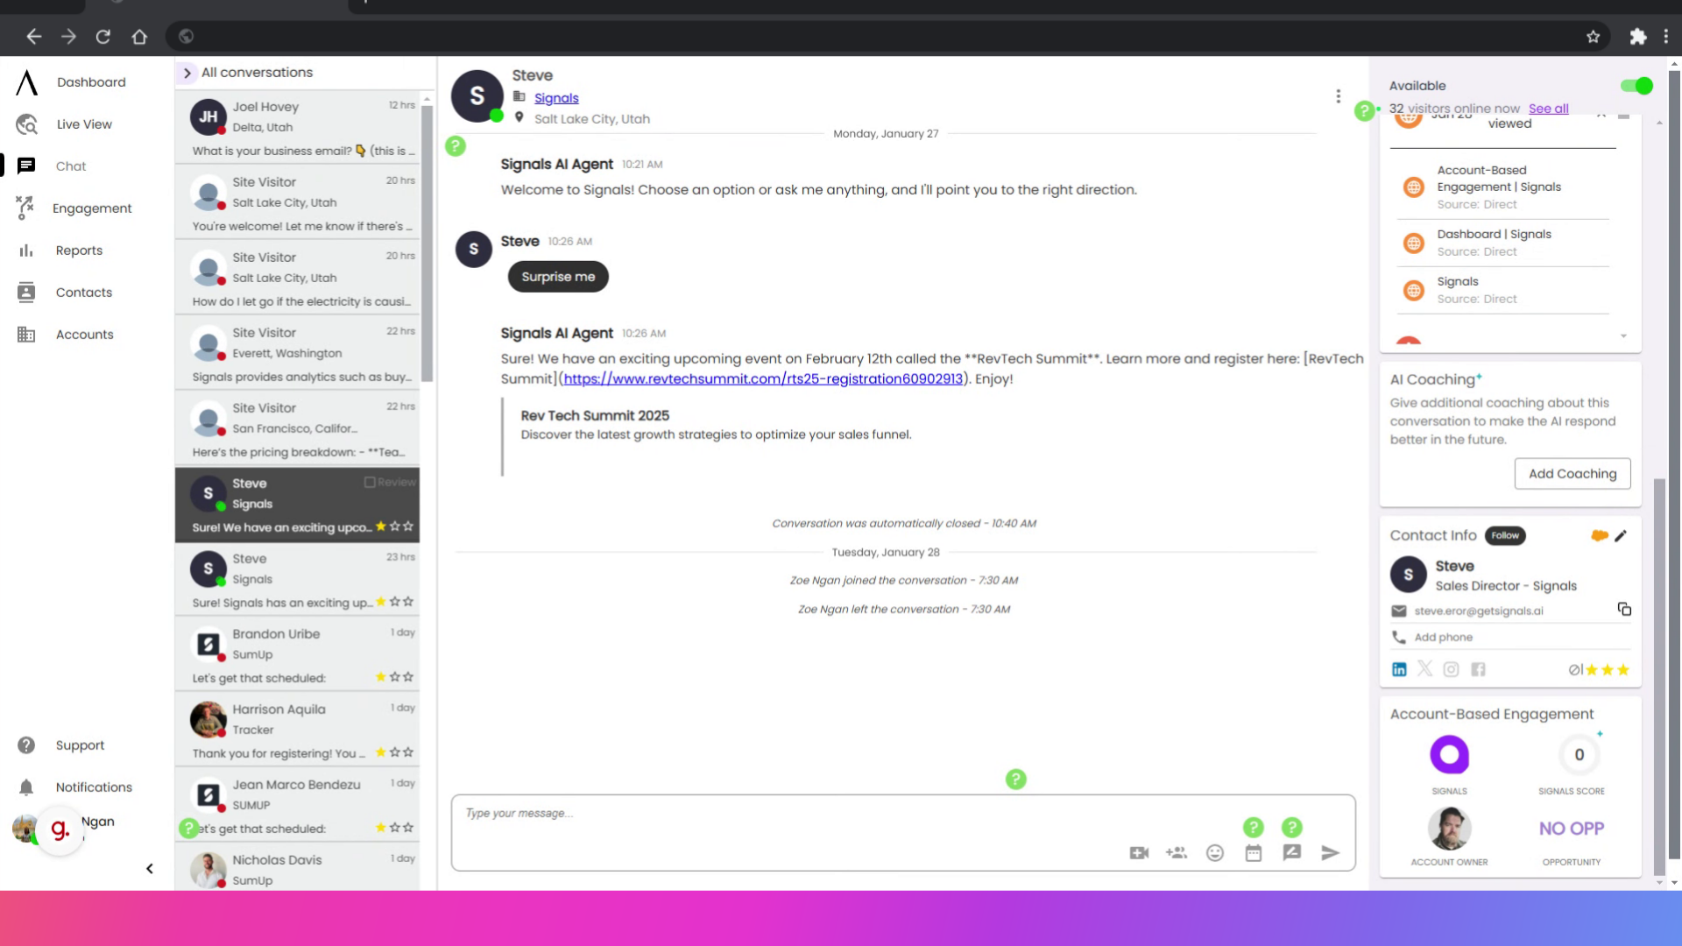The height and width of the screenshot is (946, 1682).
Task: Open the visited pages dropdown arrow
Action: 1625,335
